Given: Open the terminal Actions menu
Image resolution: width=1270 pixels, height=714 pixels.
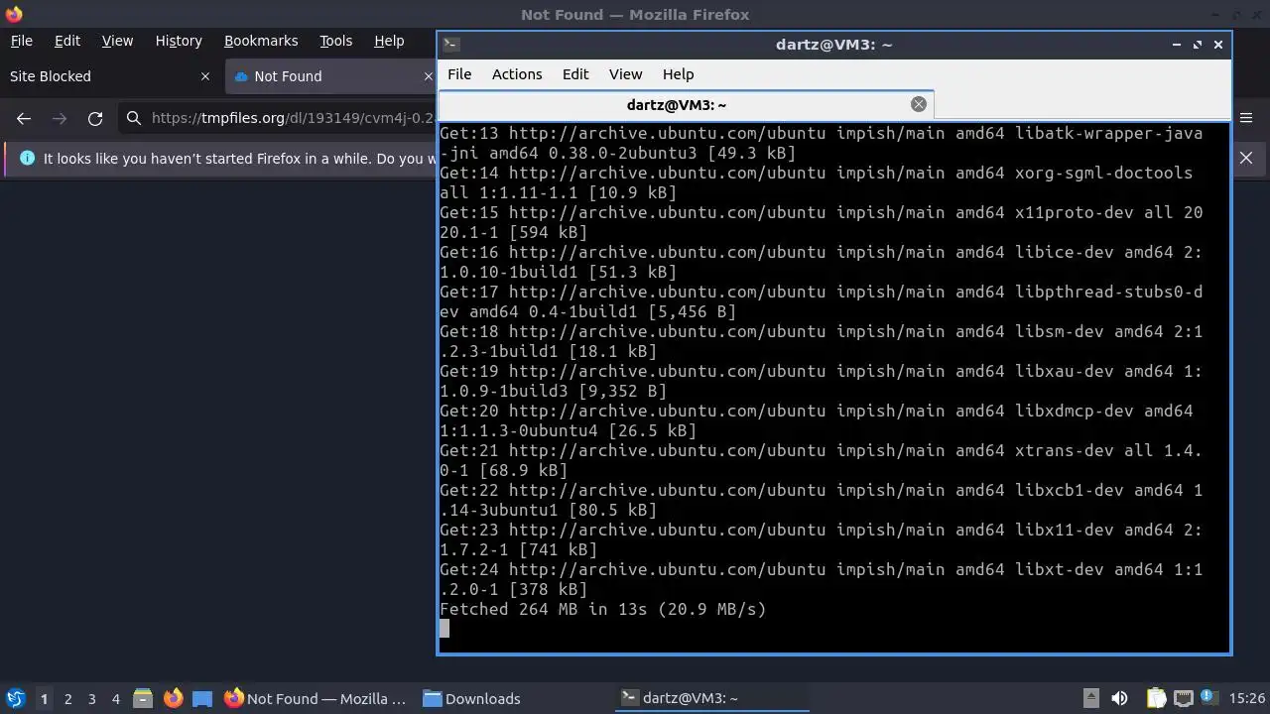Looking at the screenshot, I should tap(517, 74).
